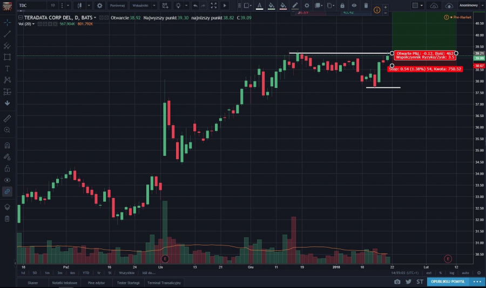Open the Wskaźniki indicators dropdown arrow
486x288 pixels.
click(x=154, y=5)
